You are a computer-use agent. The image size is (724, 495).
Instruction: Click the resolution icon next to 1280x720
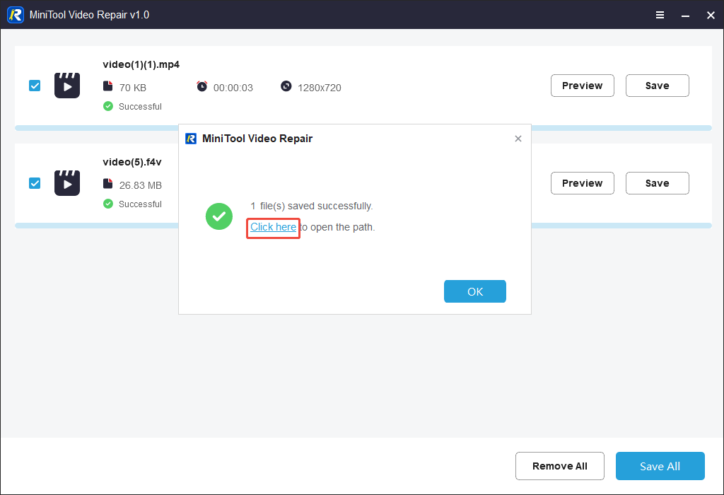click(286, 87)
